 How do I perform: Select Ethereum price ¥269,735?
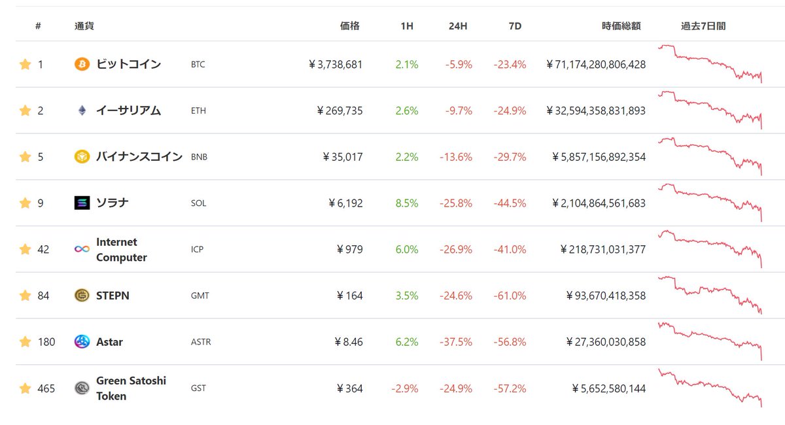point(339,111)
